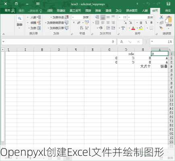Click the 插入 cells insert button

point(33,17)
